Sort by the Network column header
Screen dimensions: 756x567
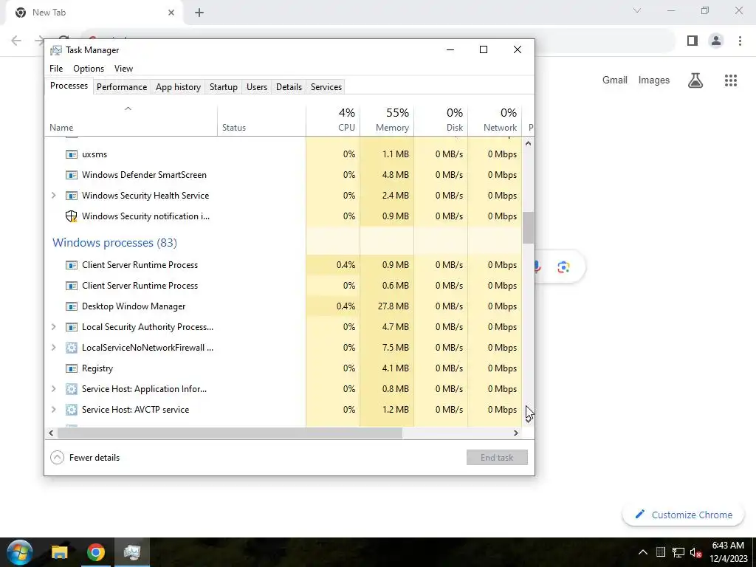[x=495, y=120]
